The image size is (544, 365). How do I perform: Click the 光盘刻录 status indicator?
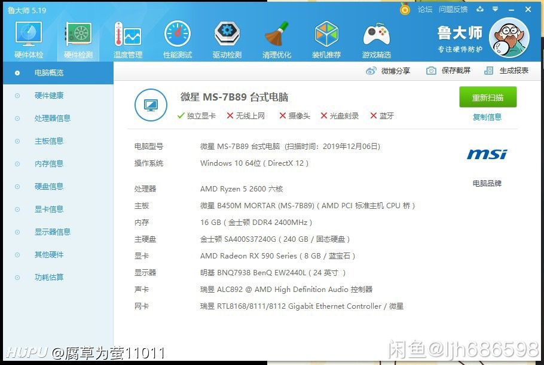click(340, 115)
